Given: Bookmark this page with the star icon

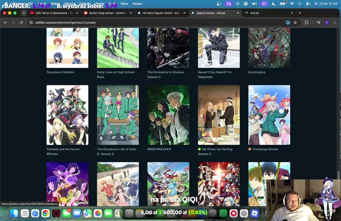Looking at the screenshot, I should pos(295,22).
